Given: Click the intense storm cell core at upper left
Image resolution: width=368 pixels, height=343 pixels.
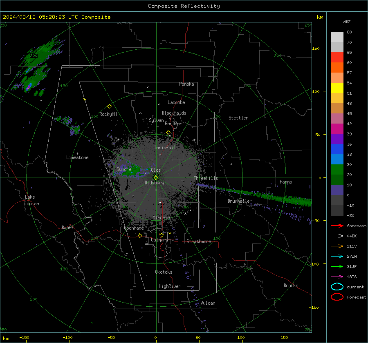Looking at the screenshot, I should tap(29, 87).
